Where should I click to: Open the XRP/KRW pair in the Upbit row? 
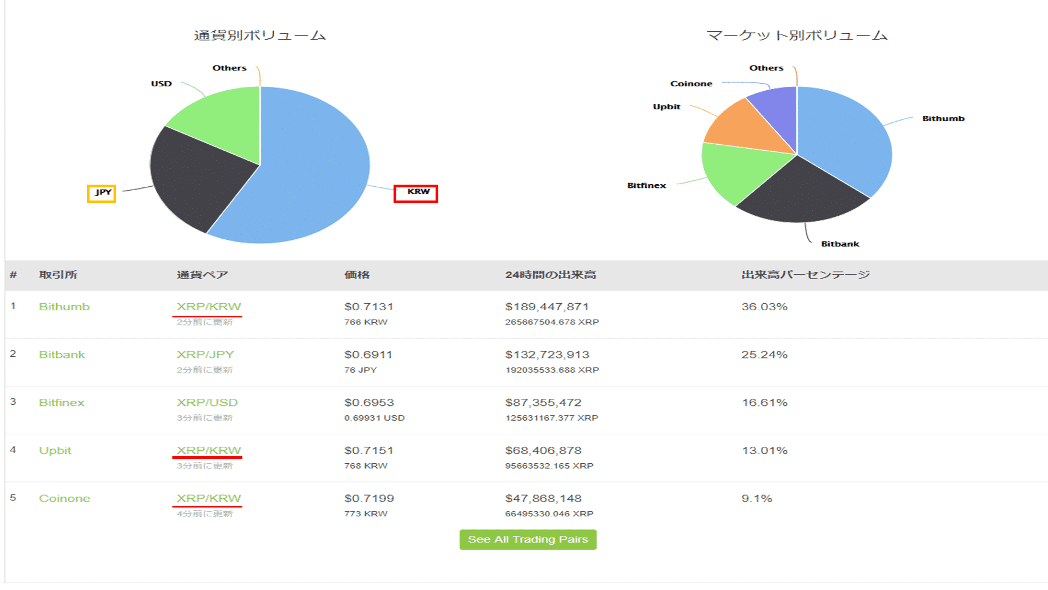click(209, 451)
